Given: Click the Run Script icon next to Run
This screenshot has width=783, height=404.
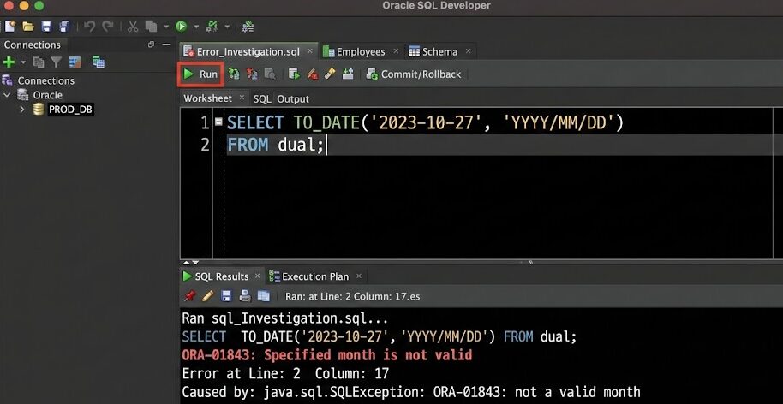Looking at the screenshot, I should coord(234,74).
